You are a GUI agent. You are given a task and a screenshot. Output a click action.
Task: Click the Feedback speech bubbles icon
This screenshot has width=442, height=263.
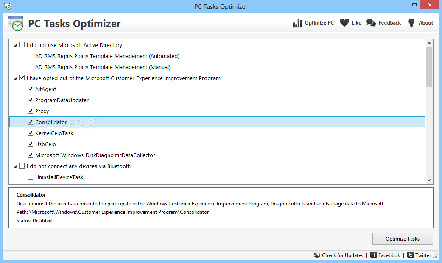tap(371, 23)
